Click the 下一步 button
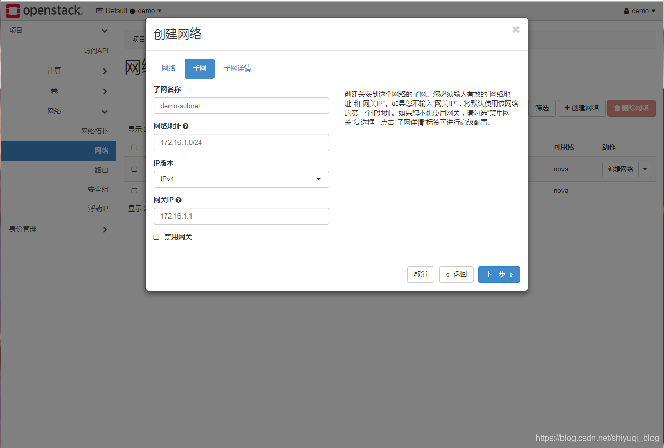The width and height of the screenshot is (664, 448). point(499,274)
